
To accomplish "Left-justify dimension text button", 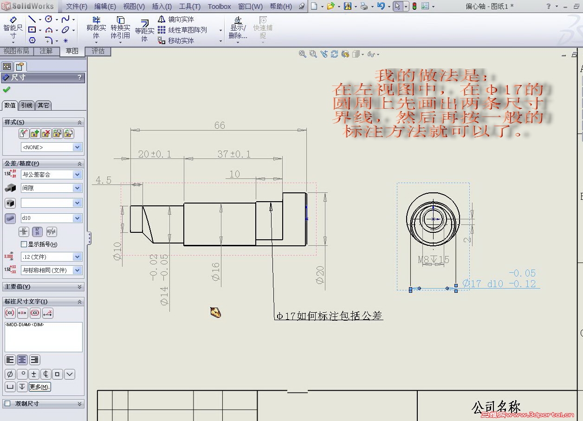I will pos(10,360).
